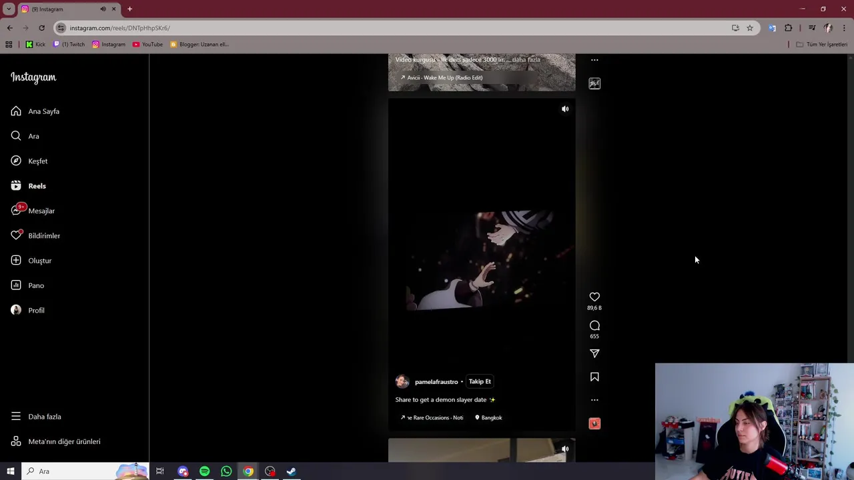Toggle sound on the bottom partially visible reel

click(565, 449)
